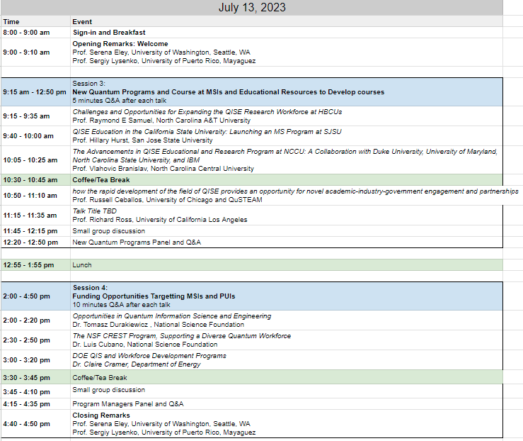Select the 'Sign-in and Breakfast' cell
The image size is (523, 441).
coord(287,33)
